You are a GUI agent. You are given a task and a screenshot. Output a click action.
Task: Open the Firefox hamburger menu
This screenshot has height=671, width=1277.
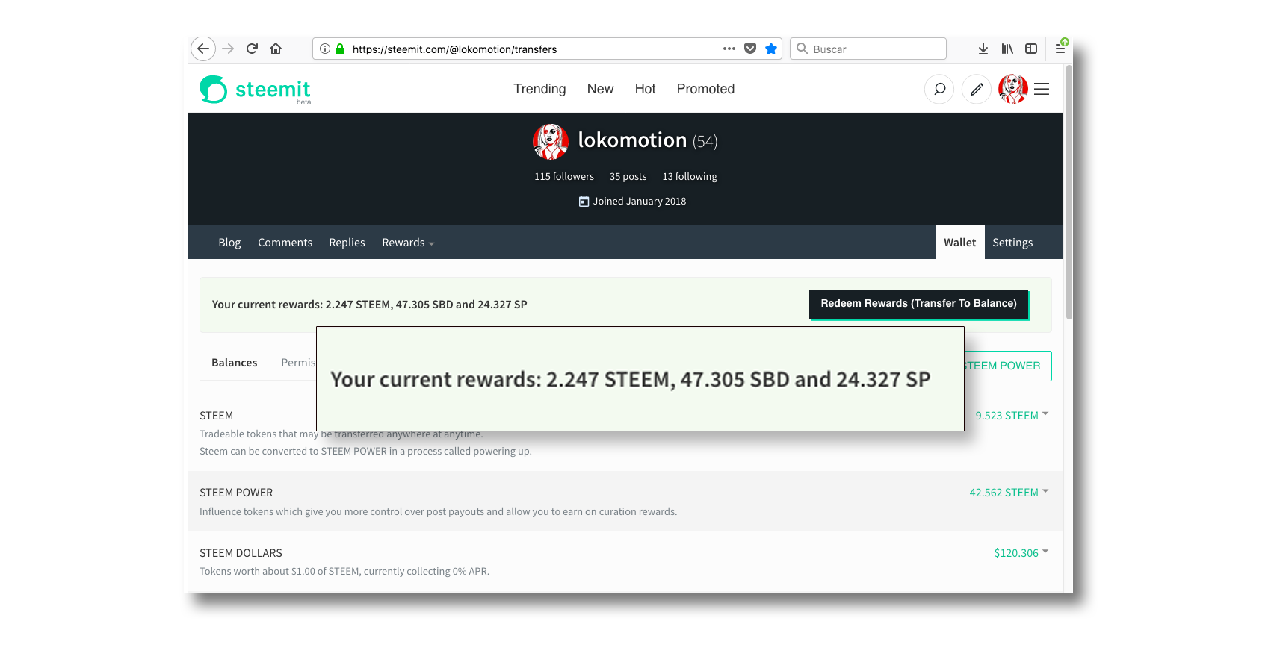tap(1060, 49)
